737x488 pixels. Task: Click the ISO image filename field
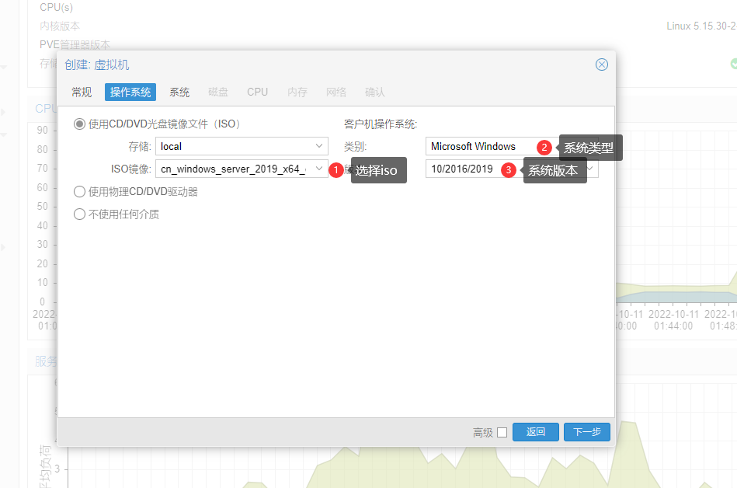tap(234, 169)
